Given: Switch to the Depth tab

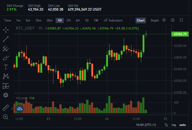Looking at the screenshot, I should (x=155, y=20).
